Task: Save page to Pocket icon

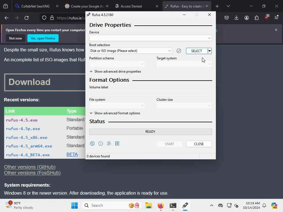Action: tap(227, 18)
